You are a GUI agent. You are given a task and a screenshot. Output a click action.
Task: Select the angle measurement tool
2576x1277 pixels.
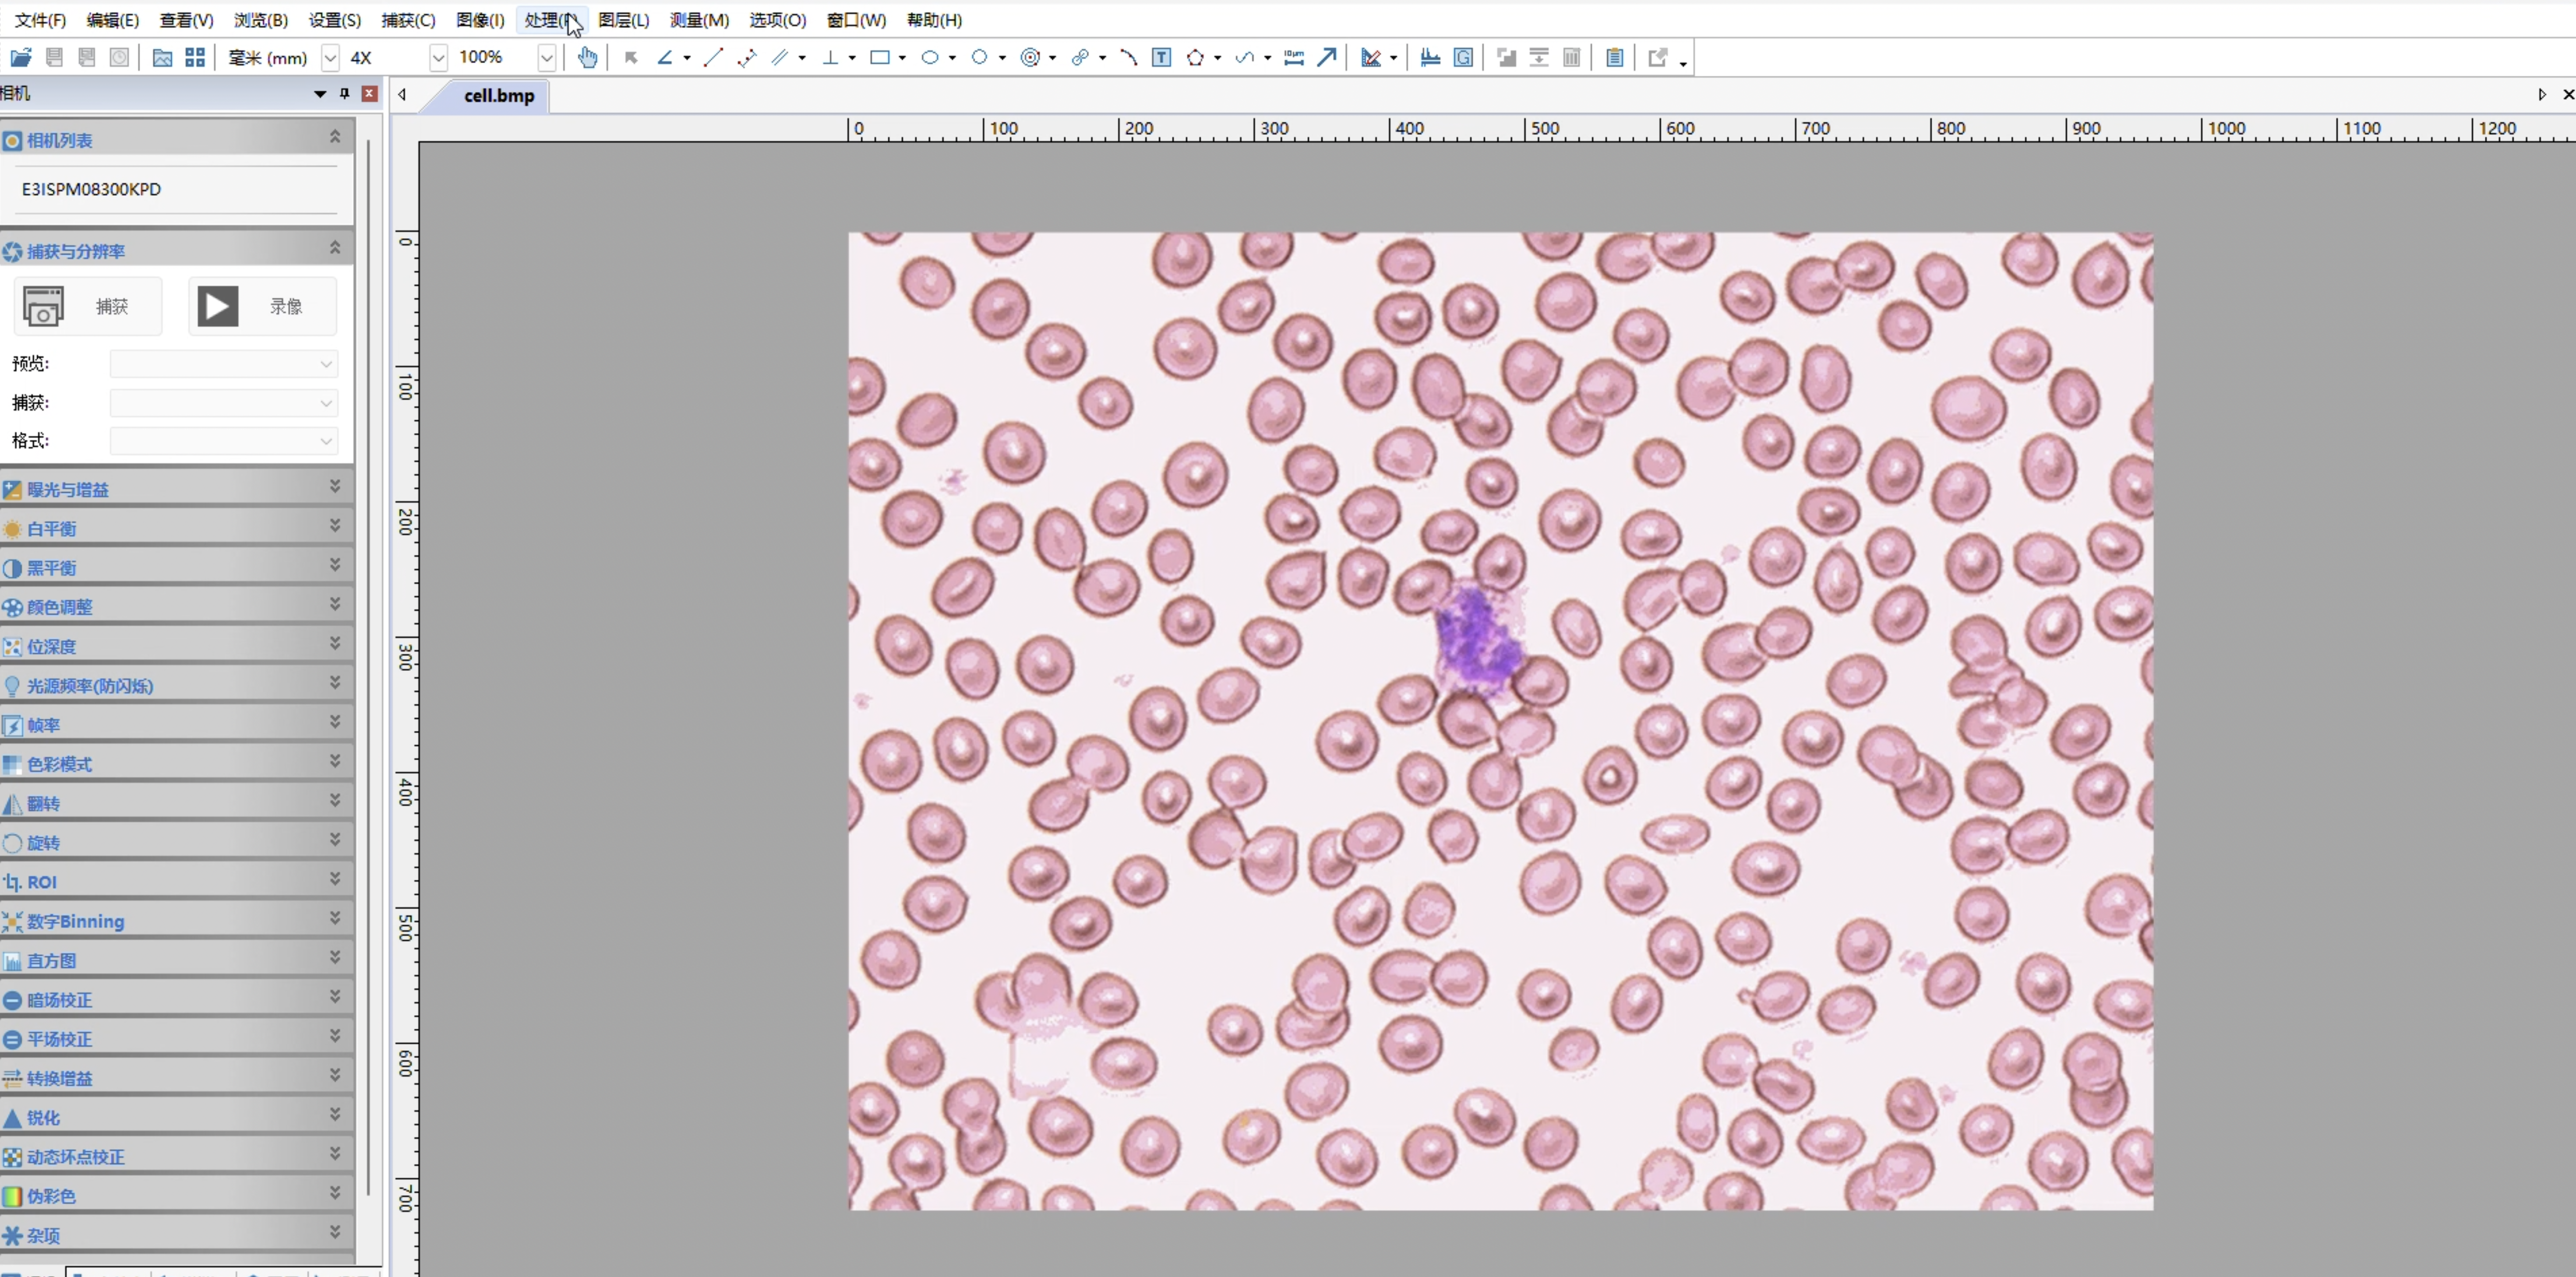pos(664,58)
